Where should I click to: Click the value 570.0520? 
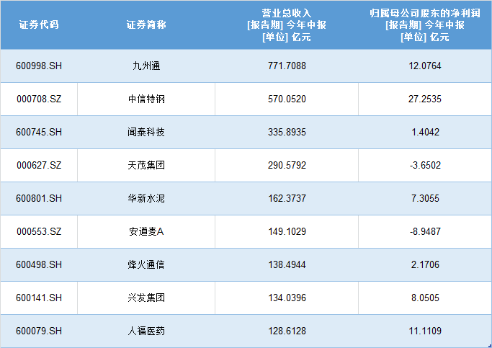tap(287, 99)
